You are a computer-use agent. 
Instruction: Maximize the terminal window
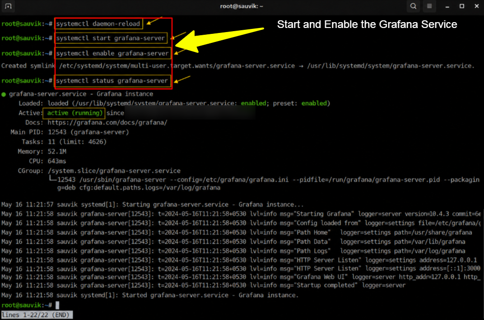[x=462, y=6]
